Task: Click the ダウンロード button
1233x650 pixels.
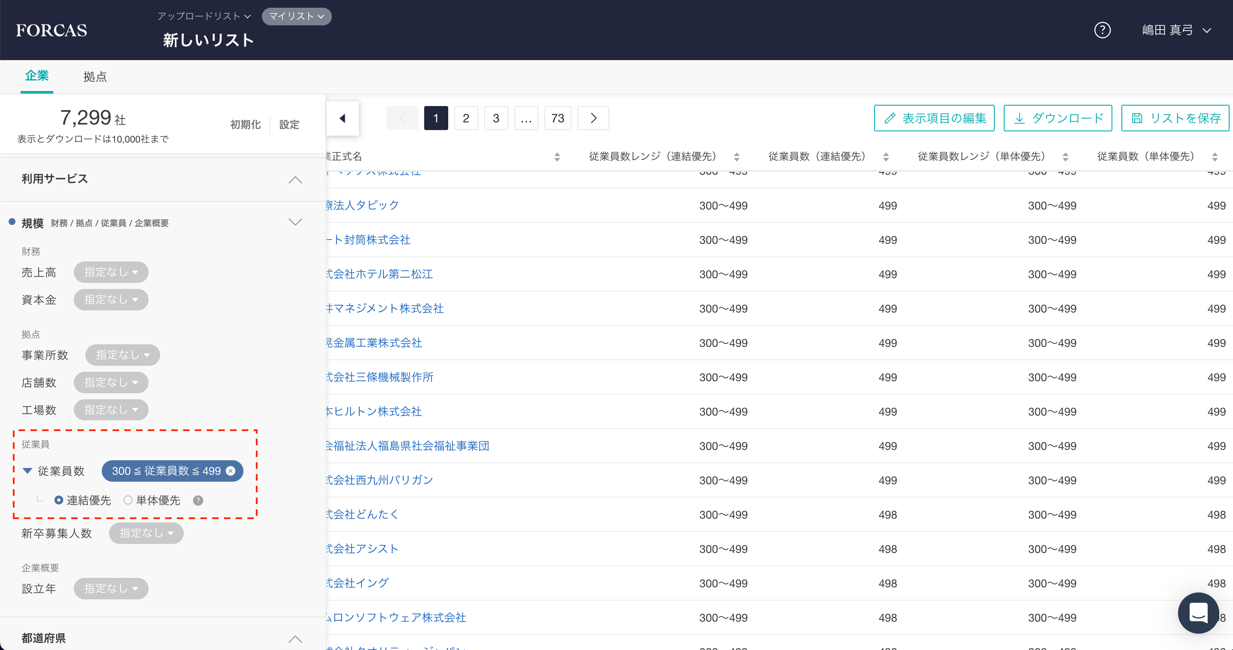Action: click(1057, 118)
